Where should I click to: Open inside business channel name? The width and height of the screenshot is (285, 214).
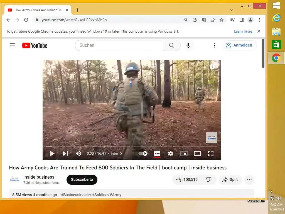click(39, 177)
